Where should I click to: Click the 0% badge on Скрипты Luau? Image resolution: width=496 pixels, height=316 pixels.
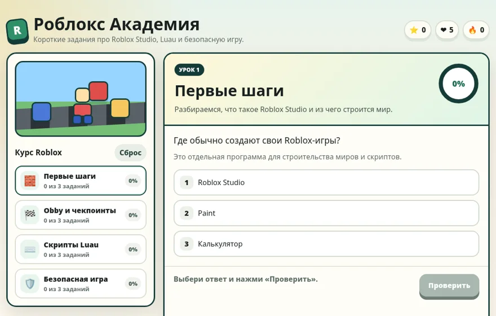[x=133, y=249]
